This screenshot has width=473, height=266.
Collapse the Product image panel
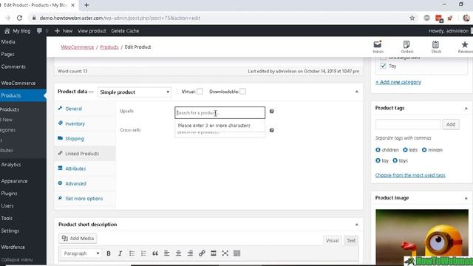tap(466, 198)
